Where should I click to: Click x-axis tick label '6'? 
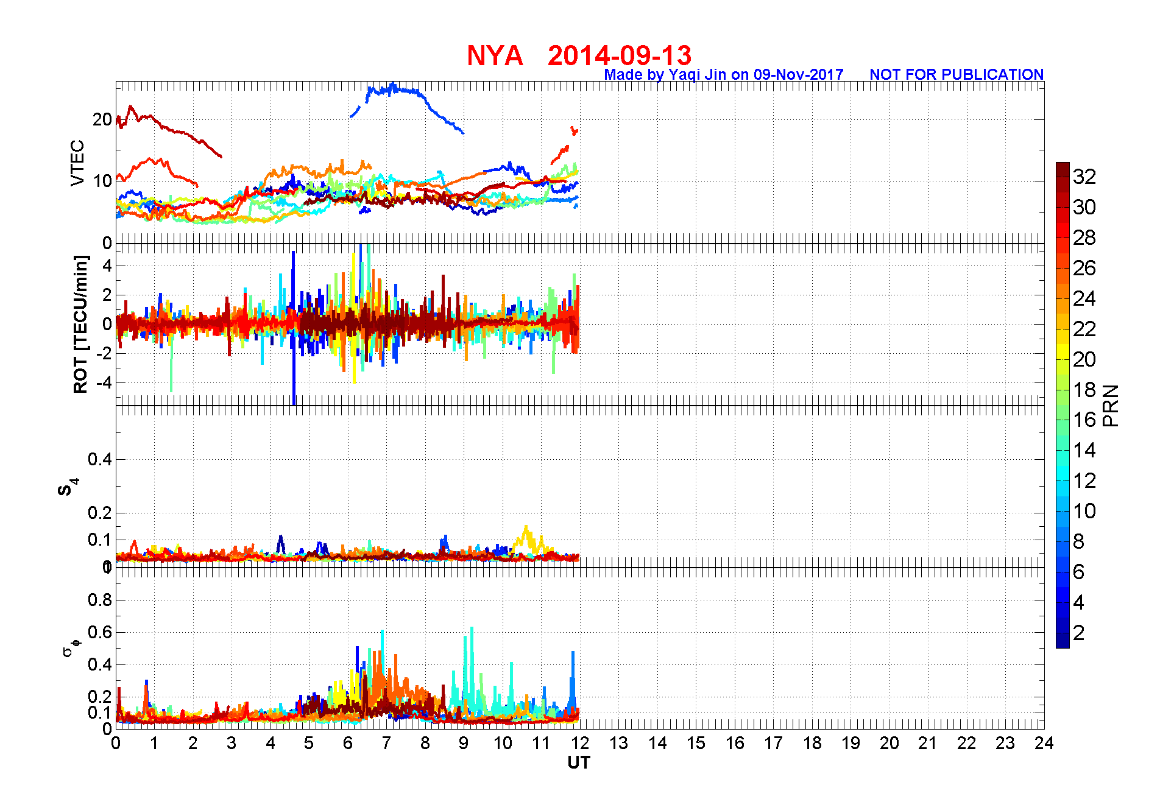point(348,743)
